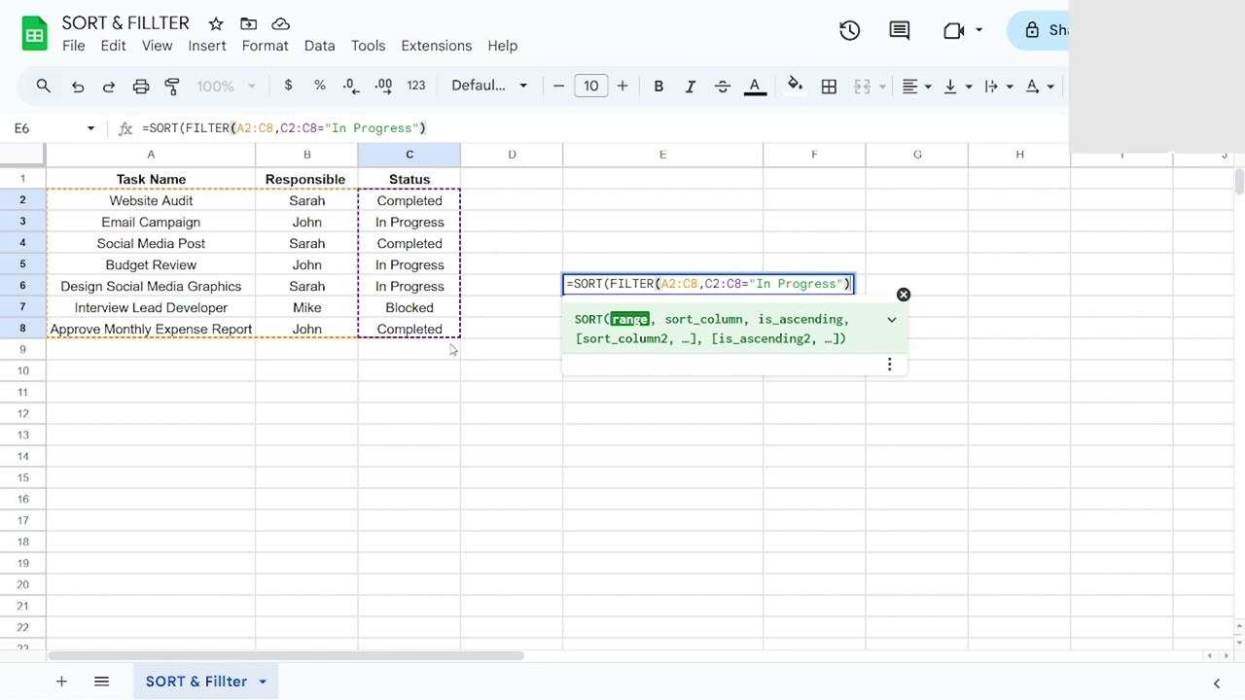Start a Meet call with the camera icon
The height and width of the screenshot is (700, 1245).
pyautogui.click(x=954, y=30)
